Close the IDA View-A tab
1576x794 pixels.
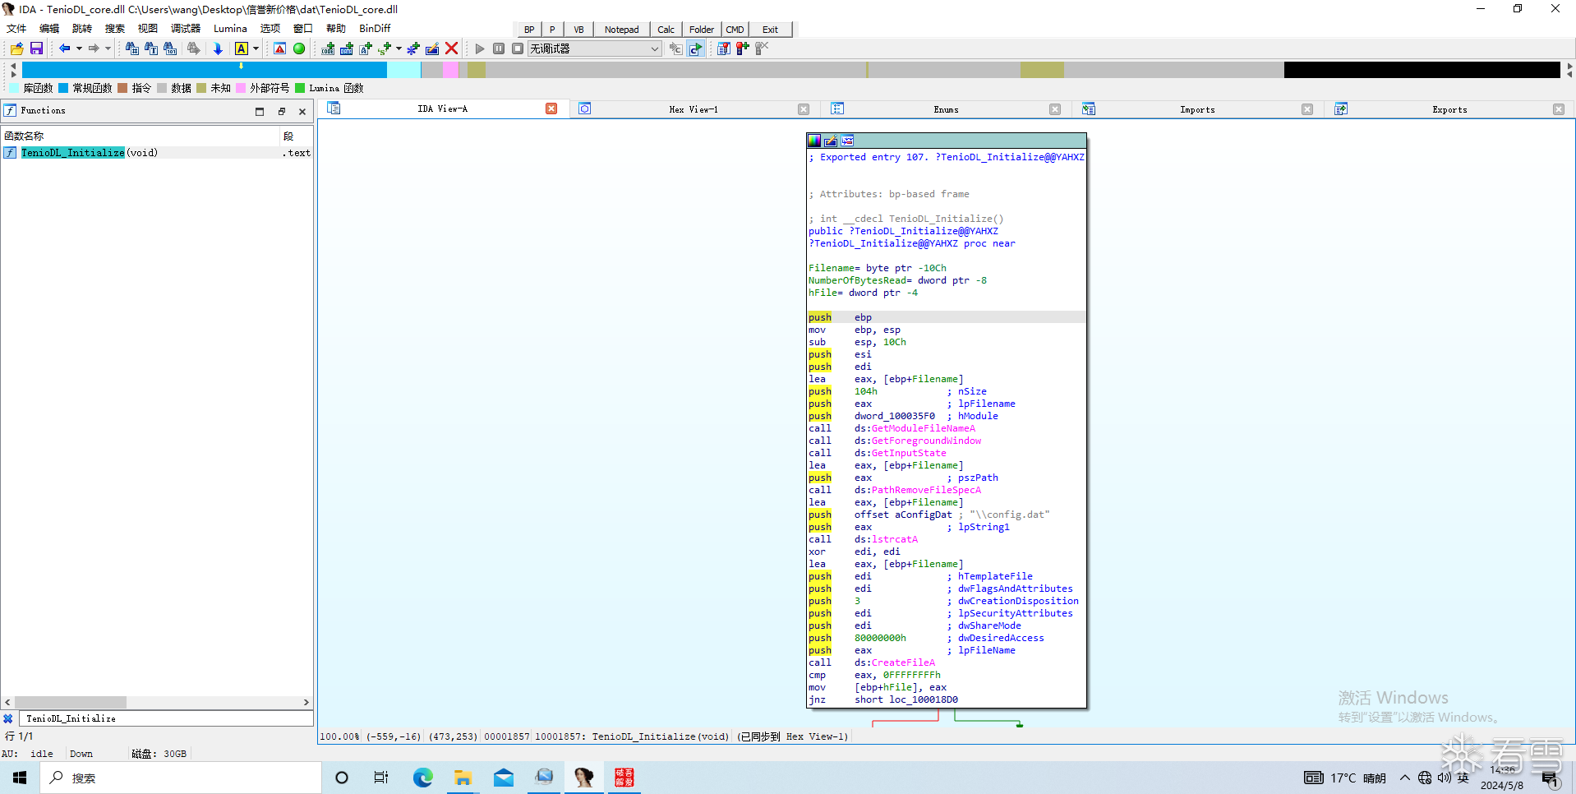coord(551,108)
